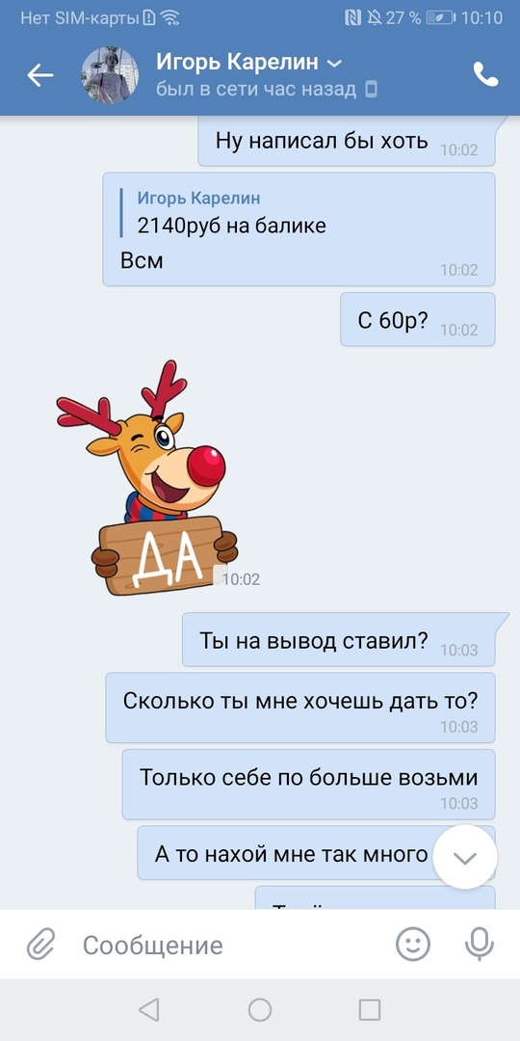Select message 'С 60р?'
Viewport: 520px width, 1041px height.
click(x=418, y=319)
